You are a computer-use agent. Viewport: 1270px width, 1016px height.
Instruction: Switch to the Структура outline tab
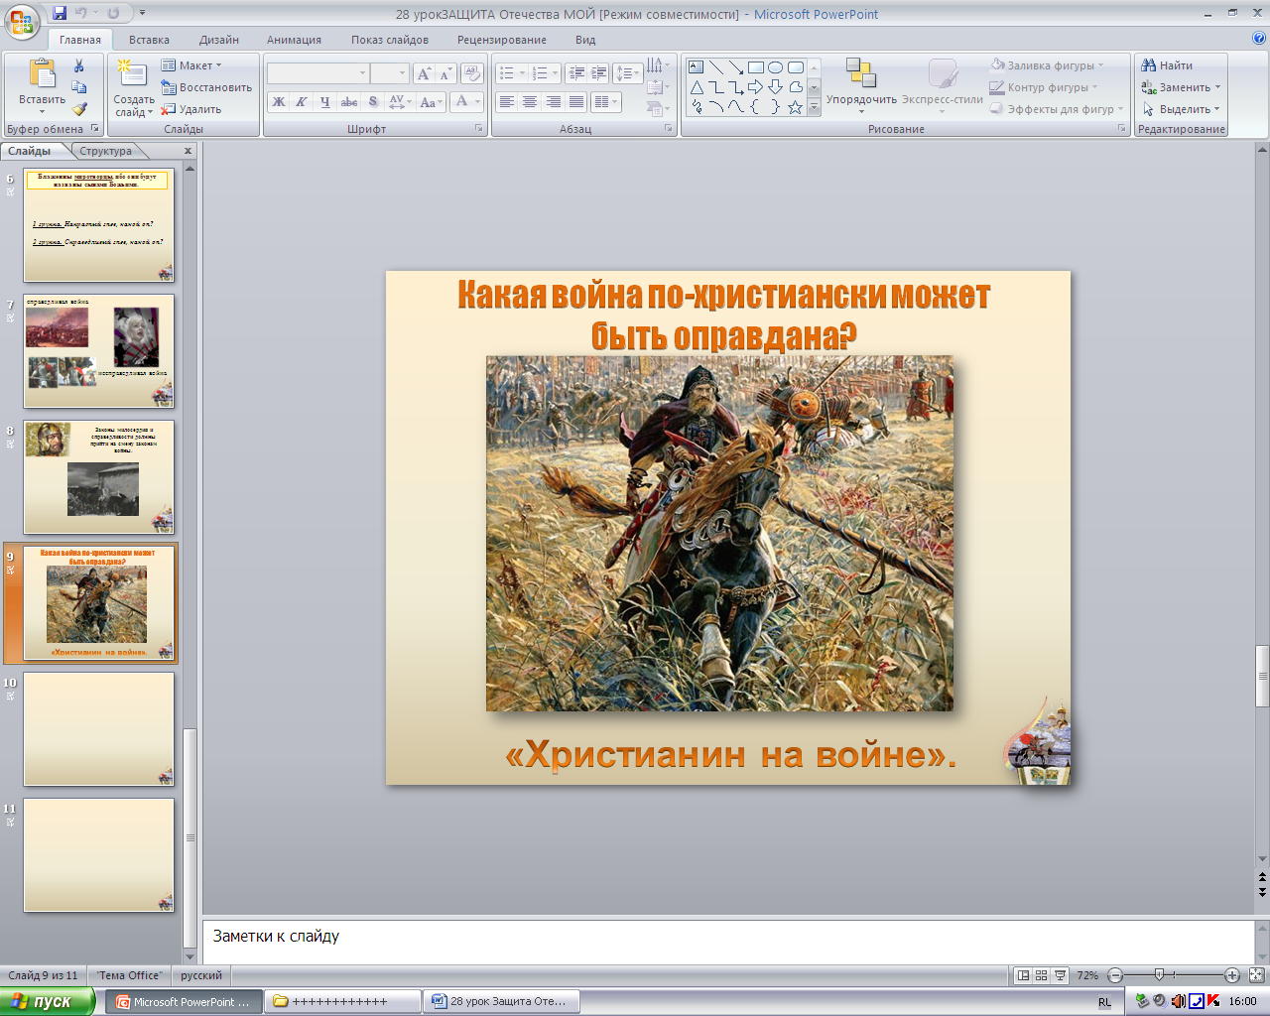(x=106, y=151)
